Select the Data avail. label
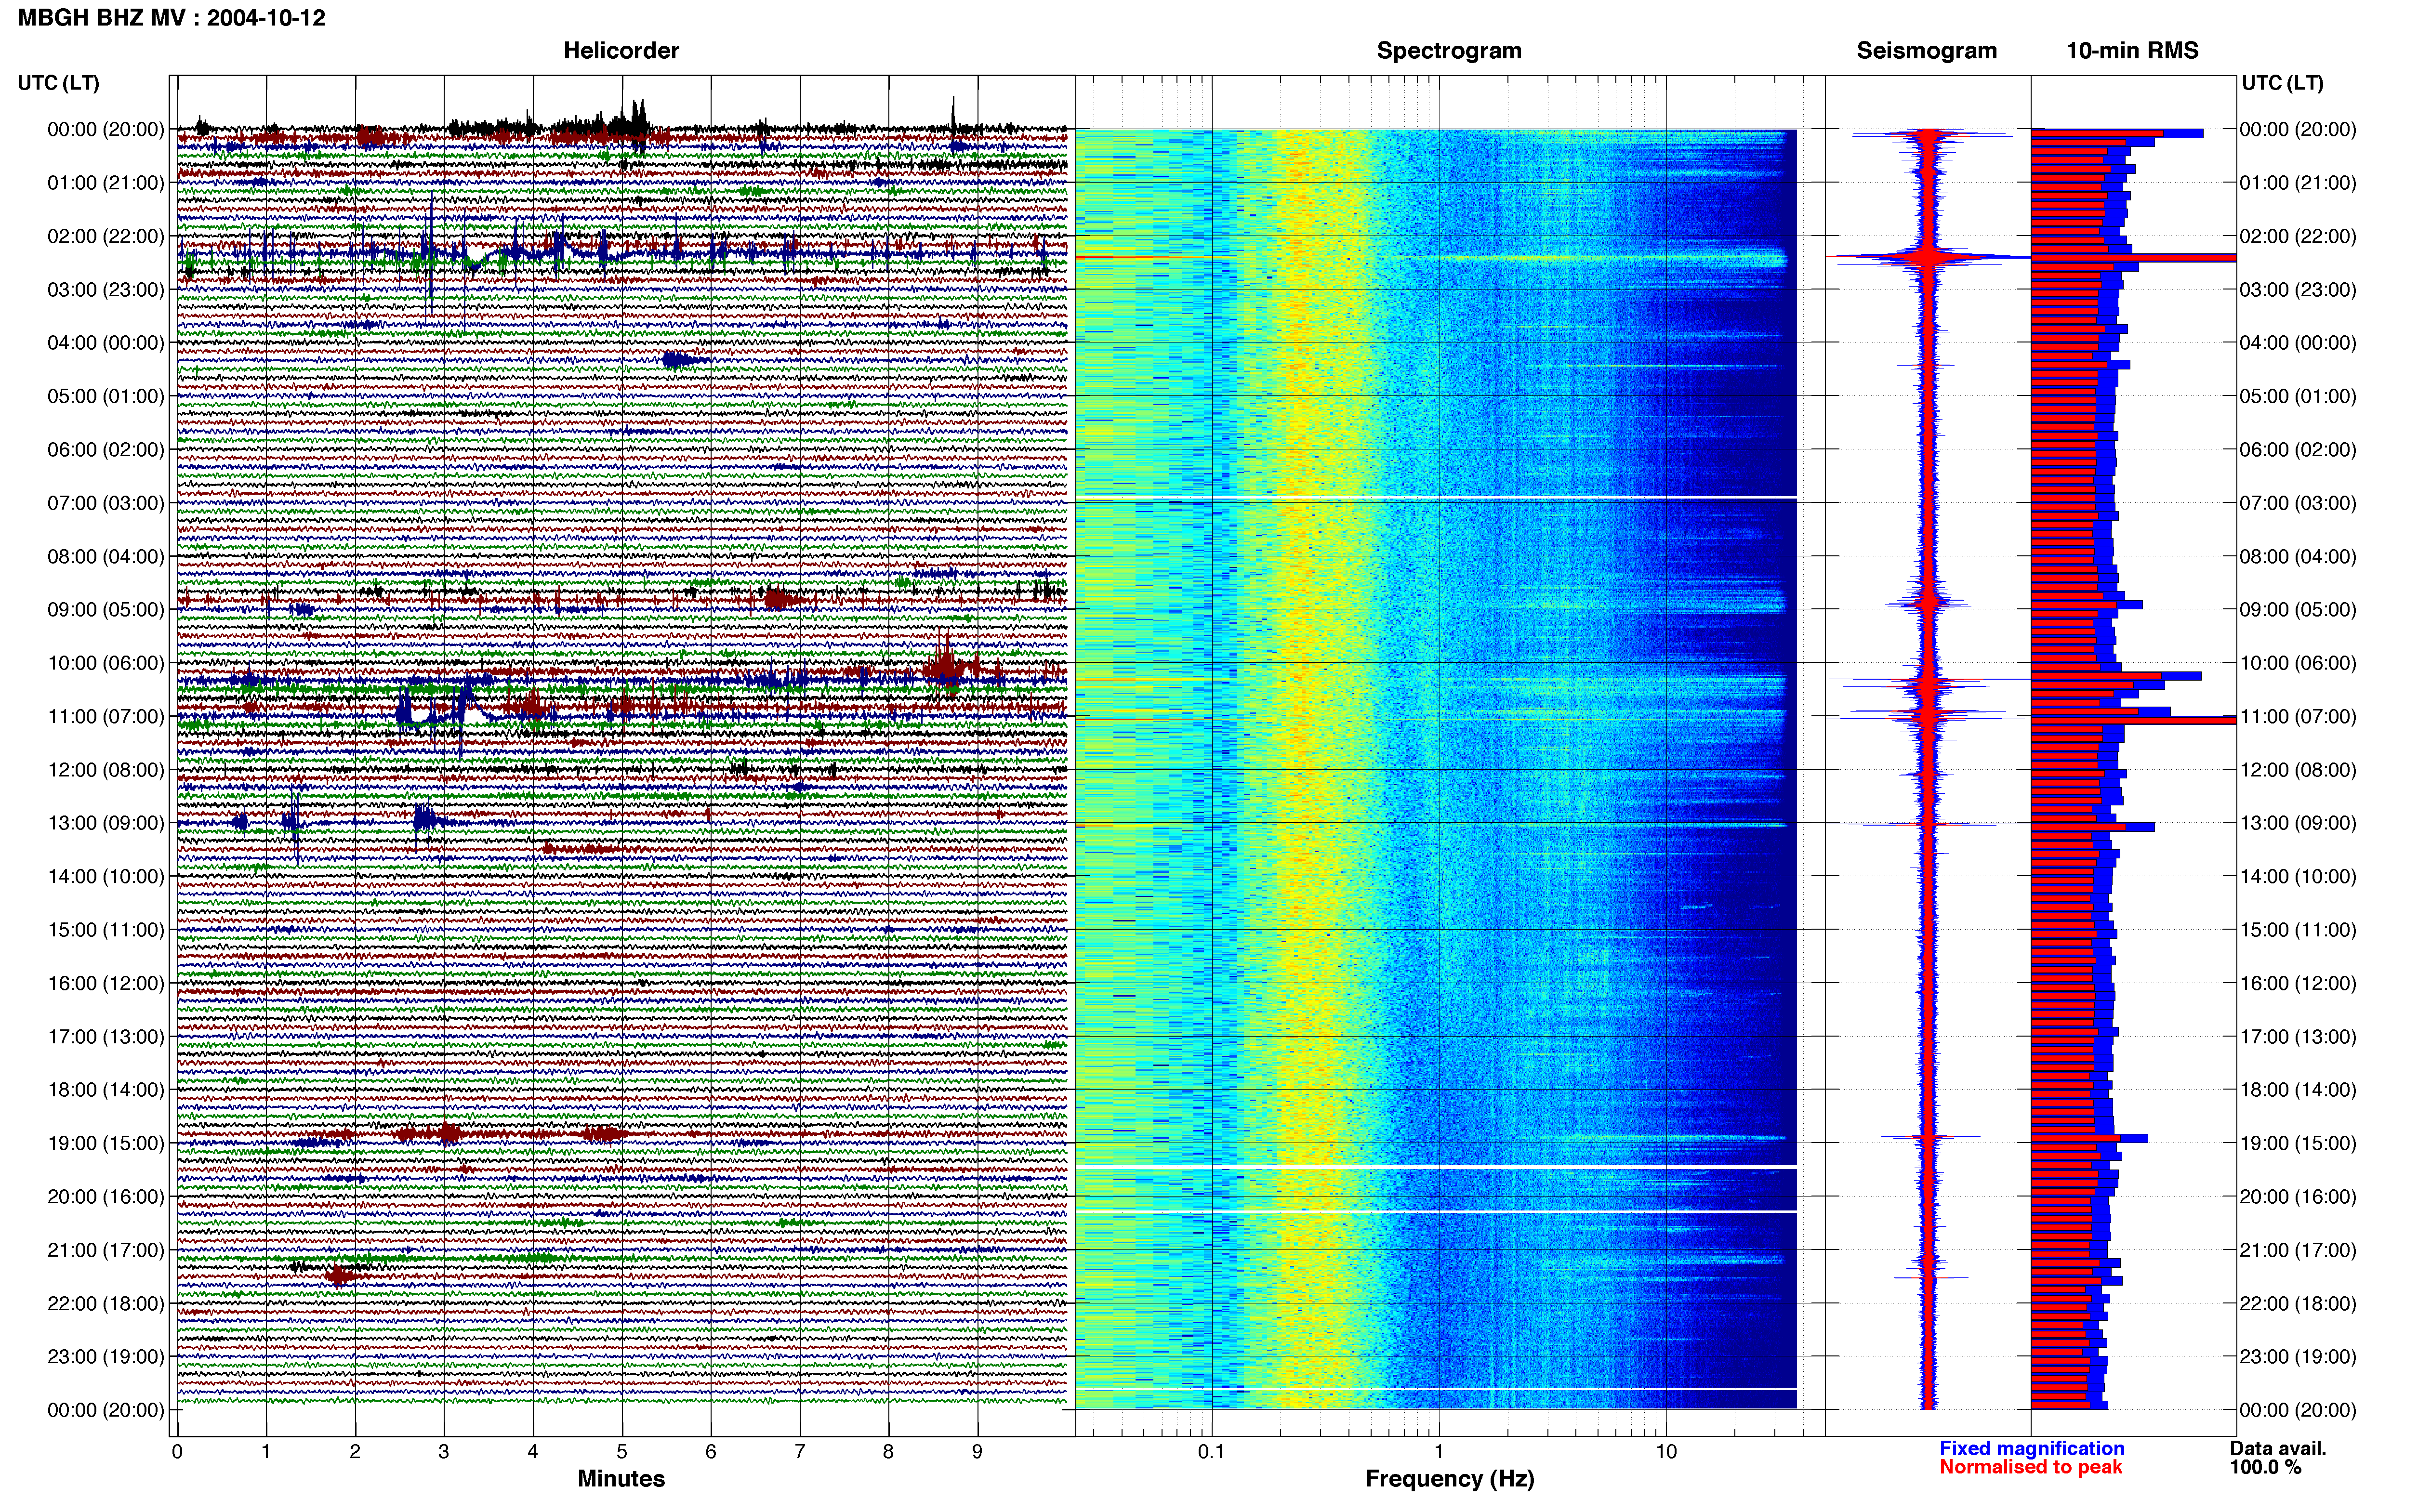Image resolution: width=2418 pixels, height=1512 pixels. pos(2278,1448)
